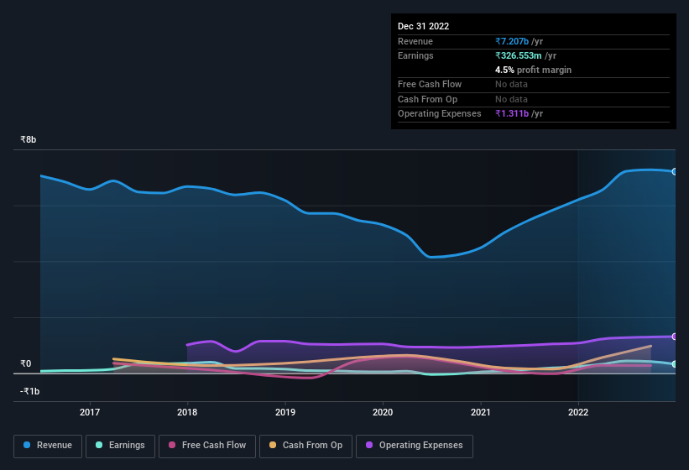Toggle the Cash From Op legend button
The width and height of the screenshot is (689, 470).
(x=305, y=446)
